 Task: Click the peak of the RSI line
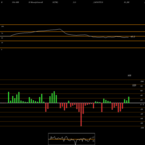60,29
